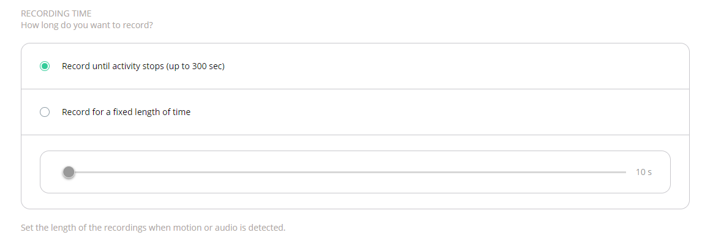Click the 'RECORDING TIME' section heading
Image resolution: width=702 pixels, height=235 pixels.
[x=56, y=13]
